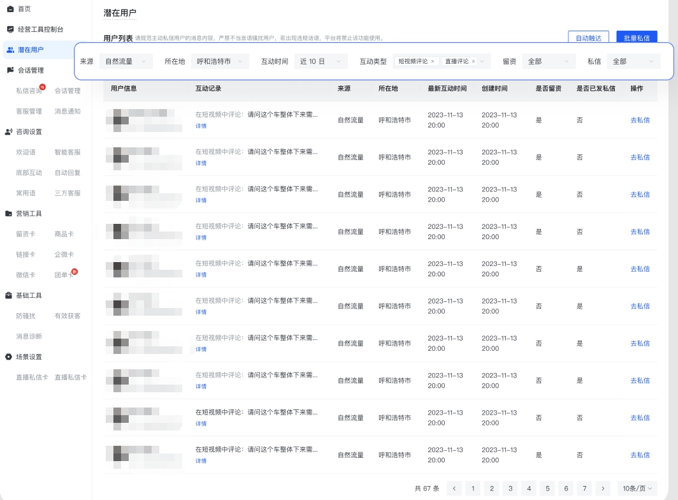Open 留资卡 marketing tool
This screenshot has height=500, width=678.
[26, 234]
